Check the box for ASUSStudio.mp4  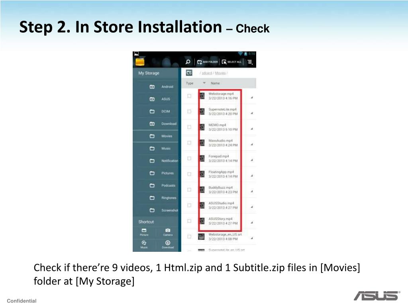point(189,205)
